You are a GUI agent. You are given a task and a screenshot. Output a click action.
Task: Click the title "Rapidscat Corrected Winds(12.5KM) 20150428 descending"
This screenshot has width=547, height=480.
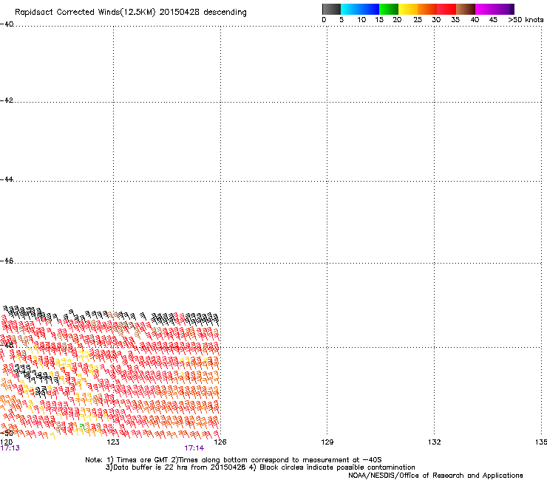pyautogui.click(x=131, y=13)
